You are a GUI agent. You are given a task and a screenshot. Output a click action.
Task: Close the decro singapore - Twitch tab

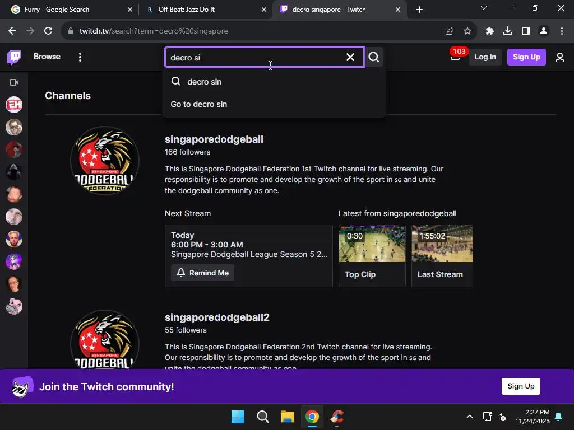point(398,10)
